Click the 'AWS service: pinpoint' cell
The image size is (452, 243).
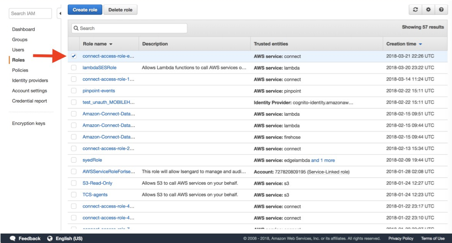pos(277,91)
